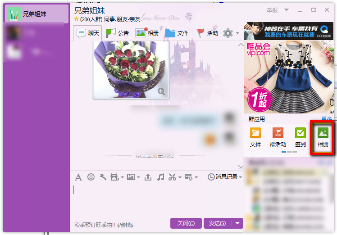This screenshot has height=235, width=337.
Task: Switch to the 活动 tab
Action: [208, 33]
